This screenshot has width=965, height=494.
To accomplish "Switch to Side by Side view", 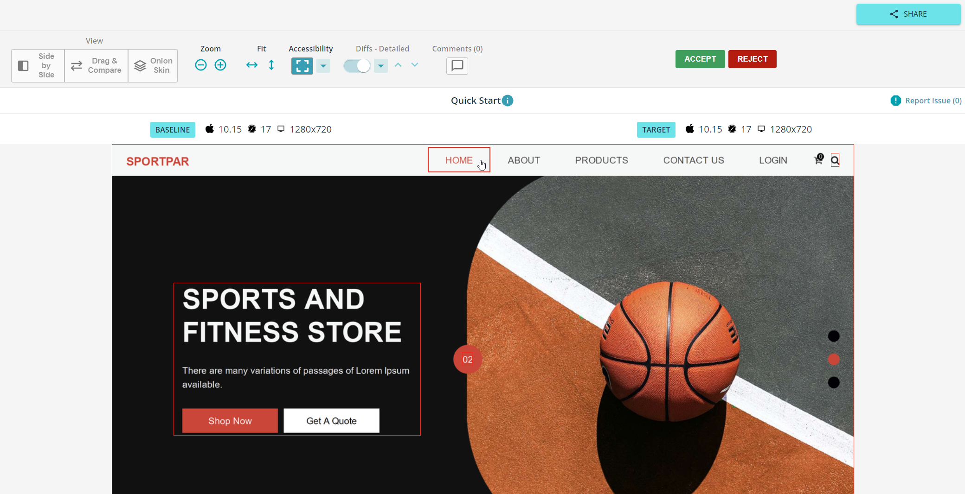I will point(38,66).
